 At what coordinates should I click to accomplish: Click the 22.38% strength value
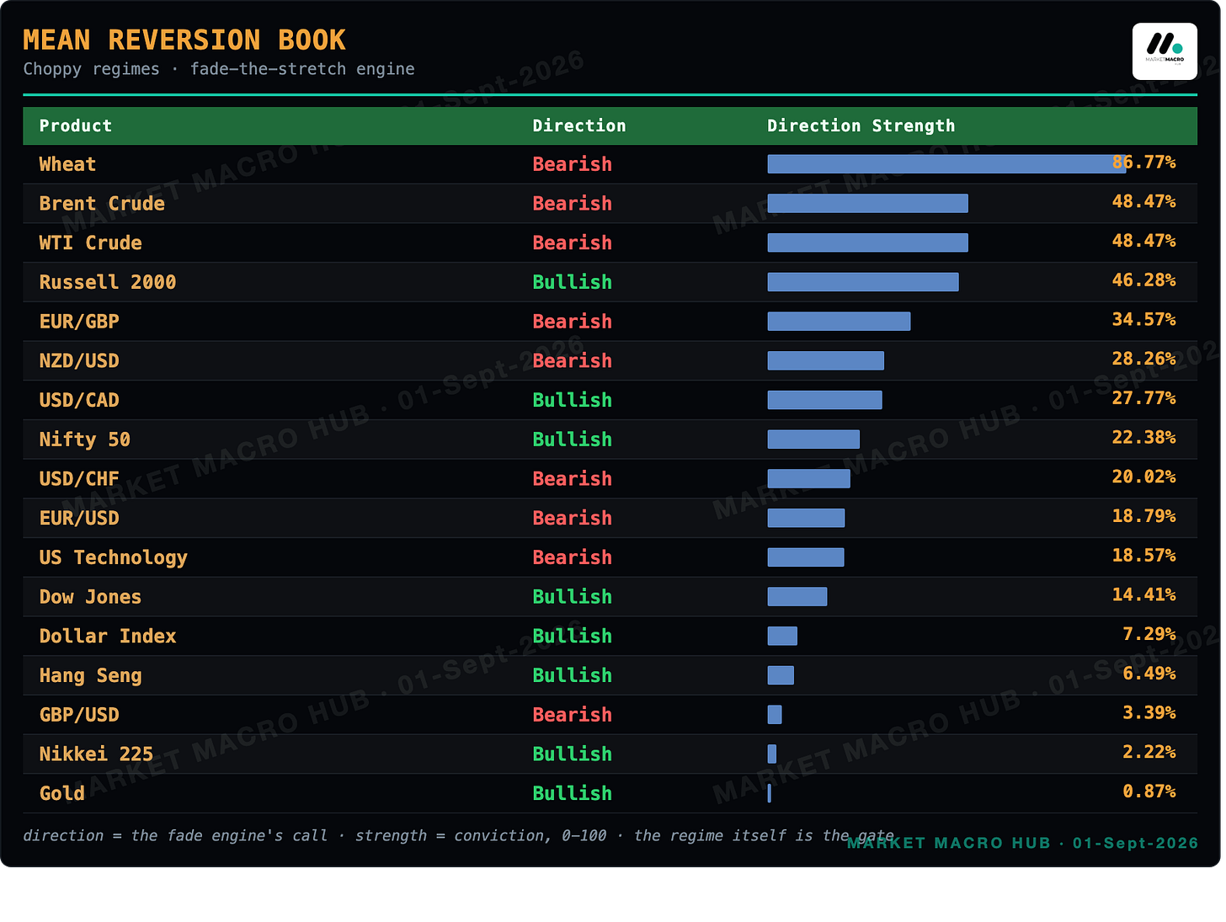point(1143,437)
